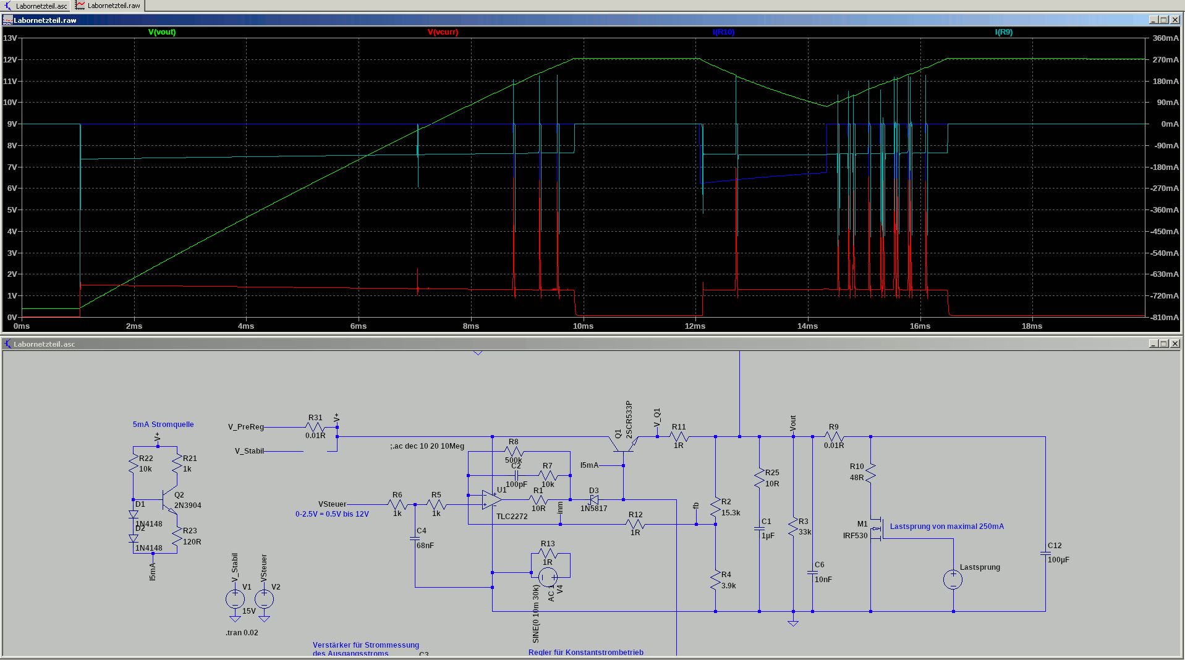The width and height of the screenshot is (1185, 660).
Task: Click the D3 1N5817 diode symbol
Action: click(x=594, y=499)
